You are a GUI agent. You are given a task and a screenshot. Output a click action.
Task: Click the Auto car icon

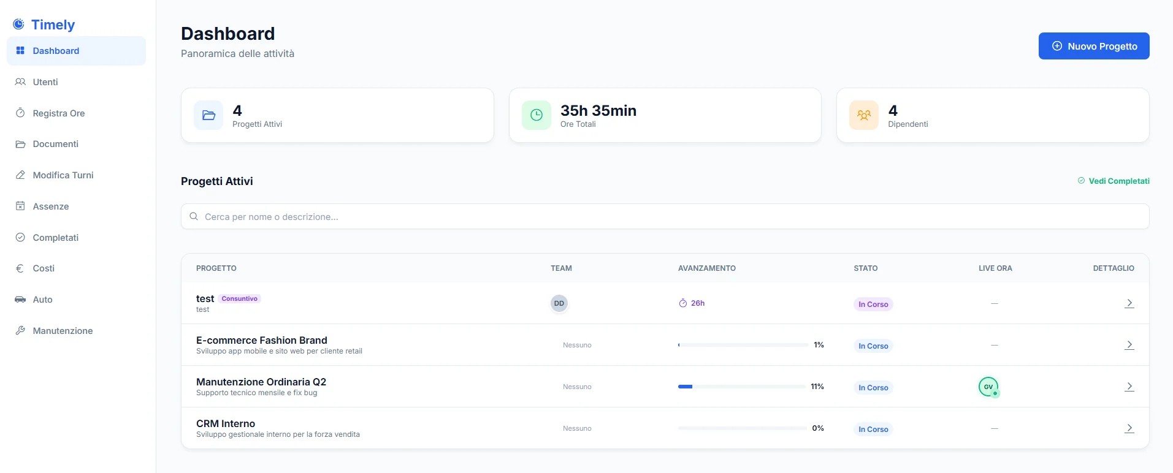(x=20, y=300)
